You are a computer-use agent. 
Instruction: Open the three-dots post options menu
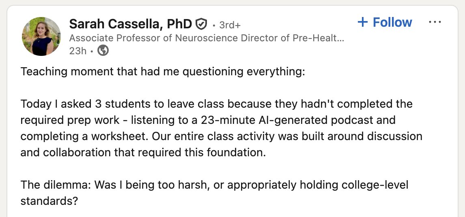pyautogui.click(x=435, y=22)
